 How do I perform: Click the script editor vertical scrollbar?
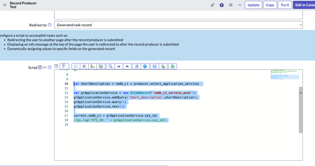click(x=300, y=110)
